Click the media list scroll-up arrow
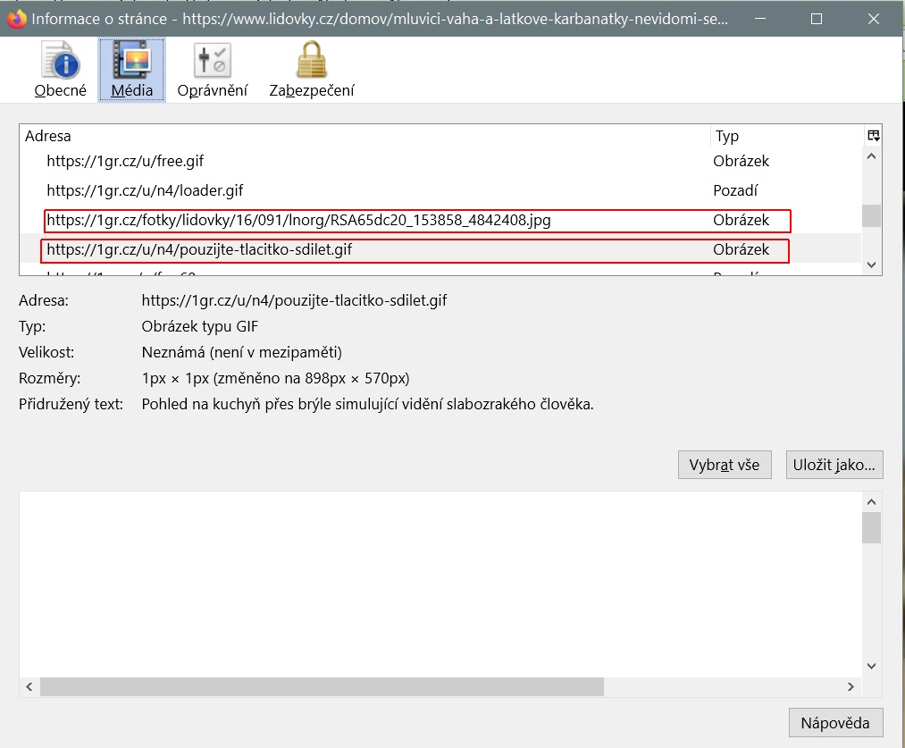Screen dimensions: 905x748 [872, 156]
